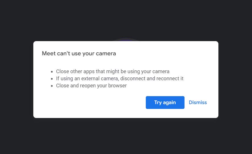Click the word 'browser' in the last bullet
252x154 pixels.
pos(118,86)
